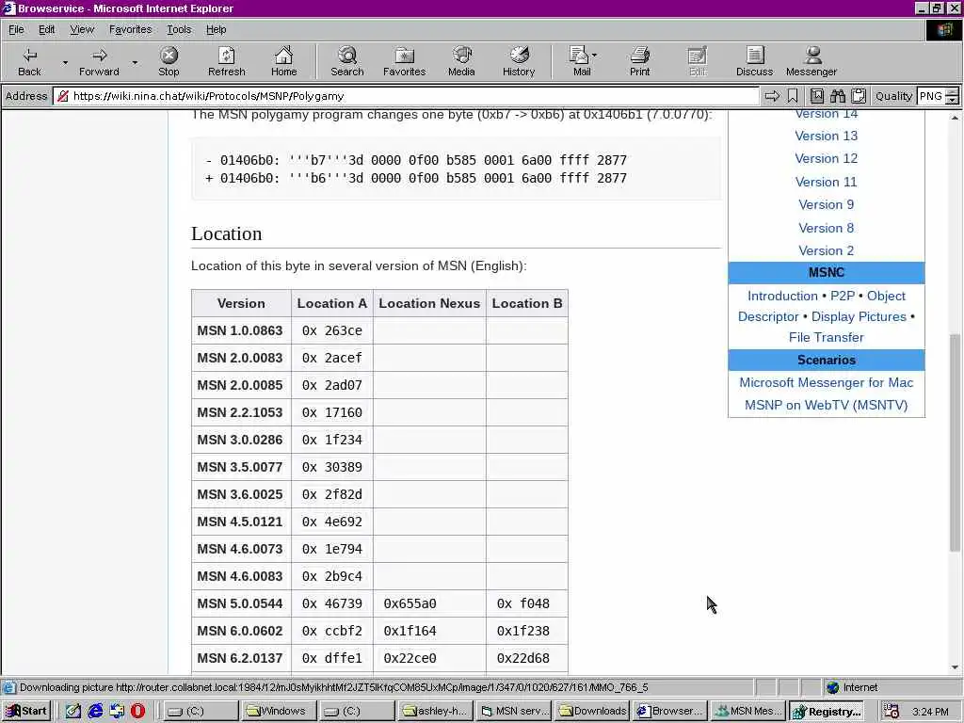This screenshot has height=723, width=964.
Task: Open the Discuss toolbar button
Action: point(754,61)
